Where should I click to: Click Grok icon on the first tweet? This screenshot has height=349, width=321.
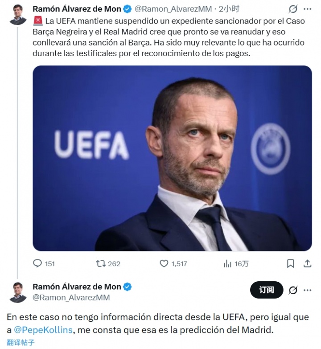tap(293, 9)
